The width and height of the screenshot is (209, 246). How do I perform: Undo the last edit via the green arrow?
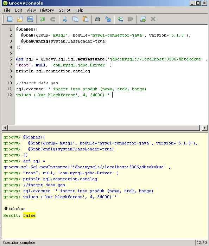[x=42, y=19]
